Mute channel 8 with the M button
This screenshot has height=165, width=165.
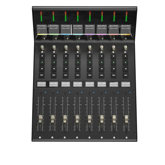[126, 69]
